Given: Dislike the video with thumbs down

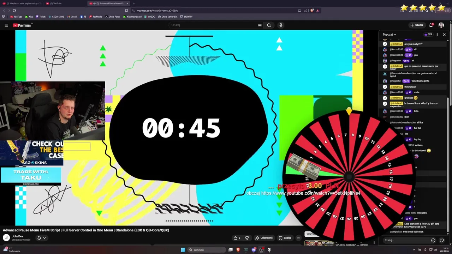Looking at the screenshot, I should click(247, 238).
